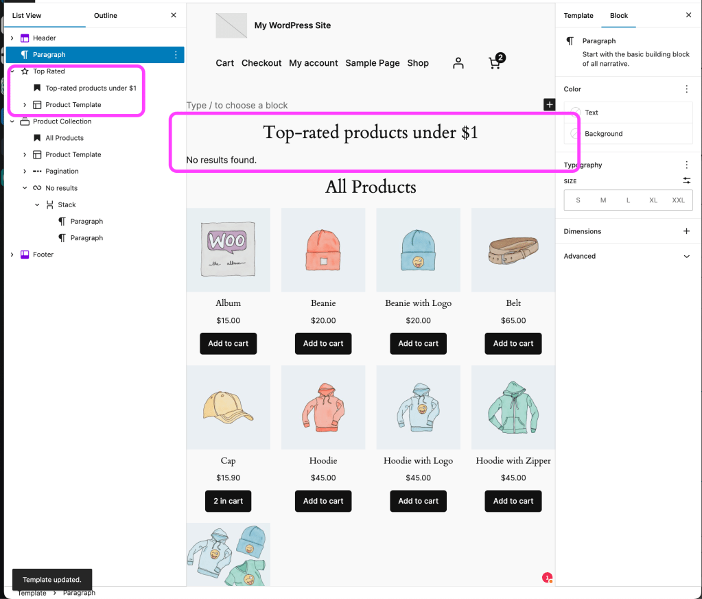
Task: Click the account icon in the site header
Action: (x=458, y=62)
